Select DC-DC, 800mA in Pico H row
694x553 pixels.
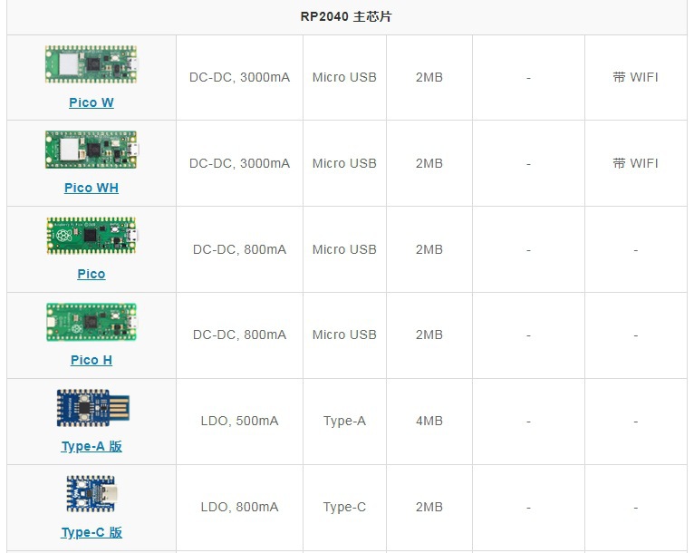click(x=239, y=335)
